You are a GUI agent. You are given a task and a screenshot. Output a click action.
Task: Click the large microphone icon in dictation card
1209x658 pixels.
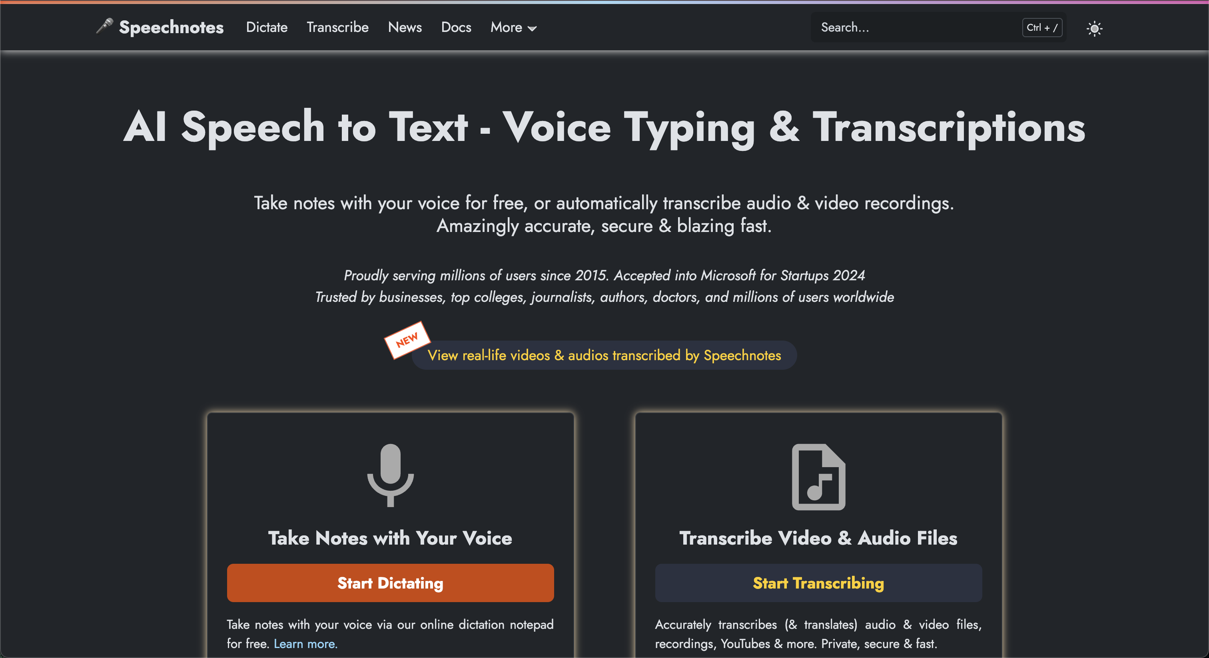[390, 475]
